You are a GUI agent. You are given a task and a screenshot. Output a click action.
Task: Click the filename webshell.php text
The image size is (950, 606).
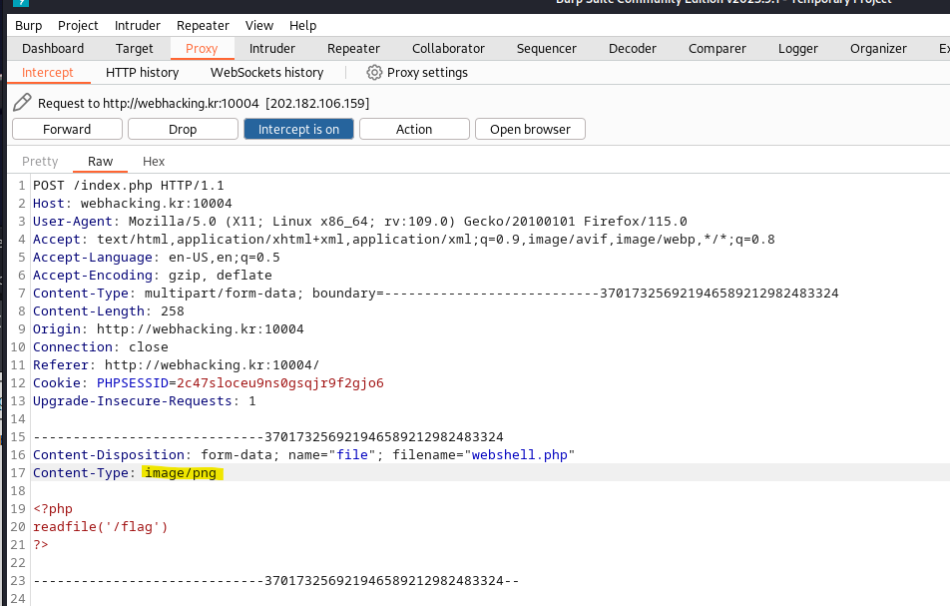tap(519, 455)
